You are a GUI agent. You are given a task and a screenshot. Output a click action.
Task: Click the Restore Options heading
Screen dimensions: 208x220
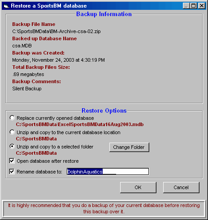[x=104, y=111]
